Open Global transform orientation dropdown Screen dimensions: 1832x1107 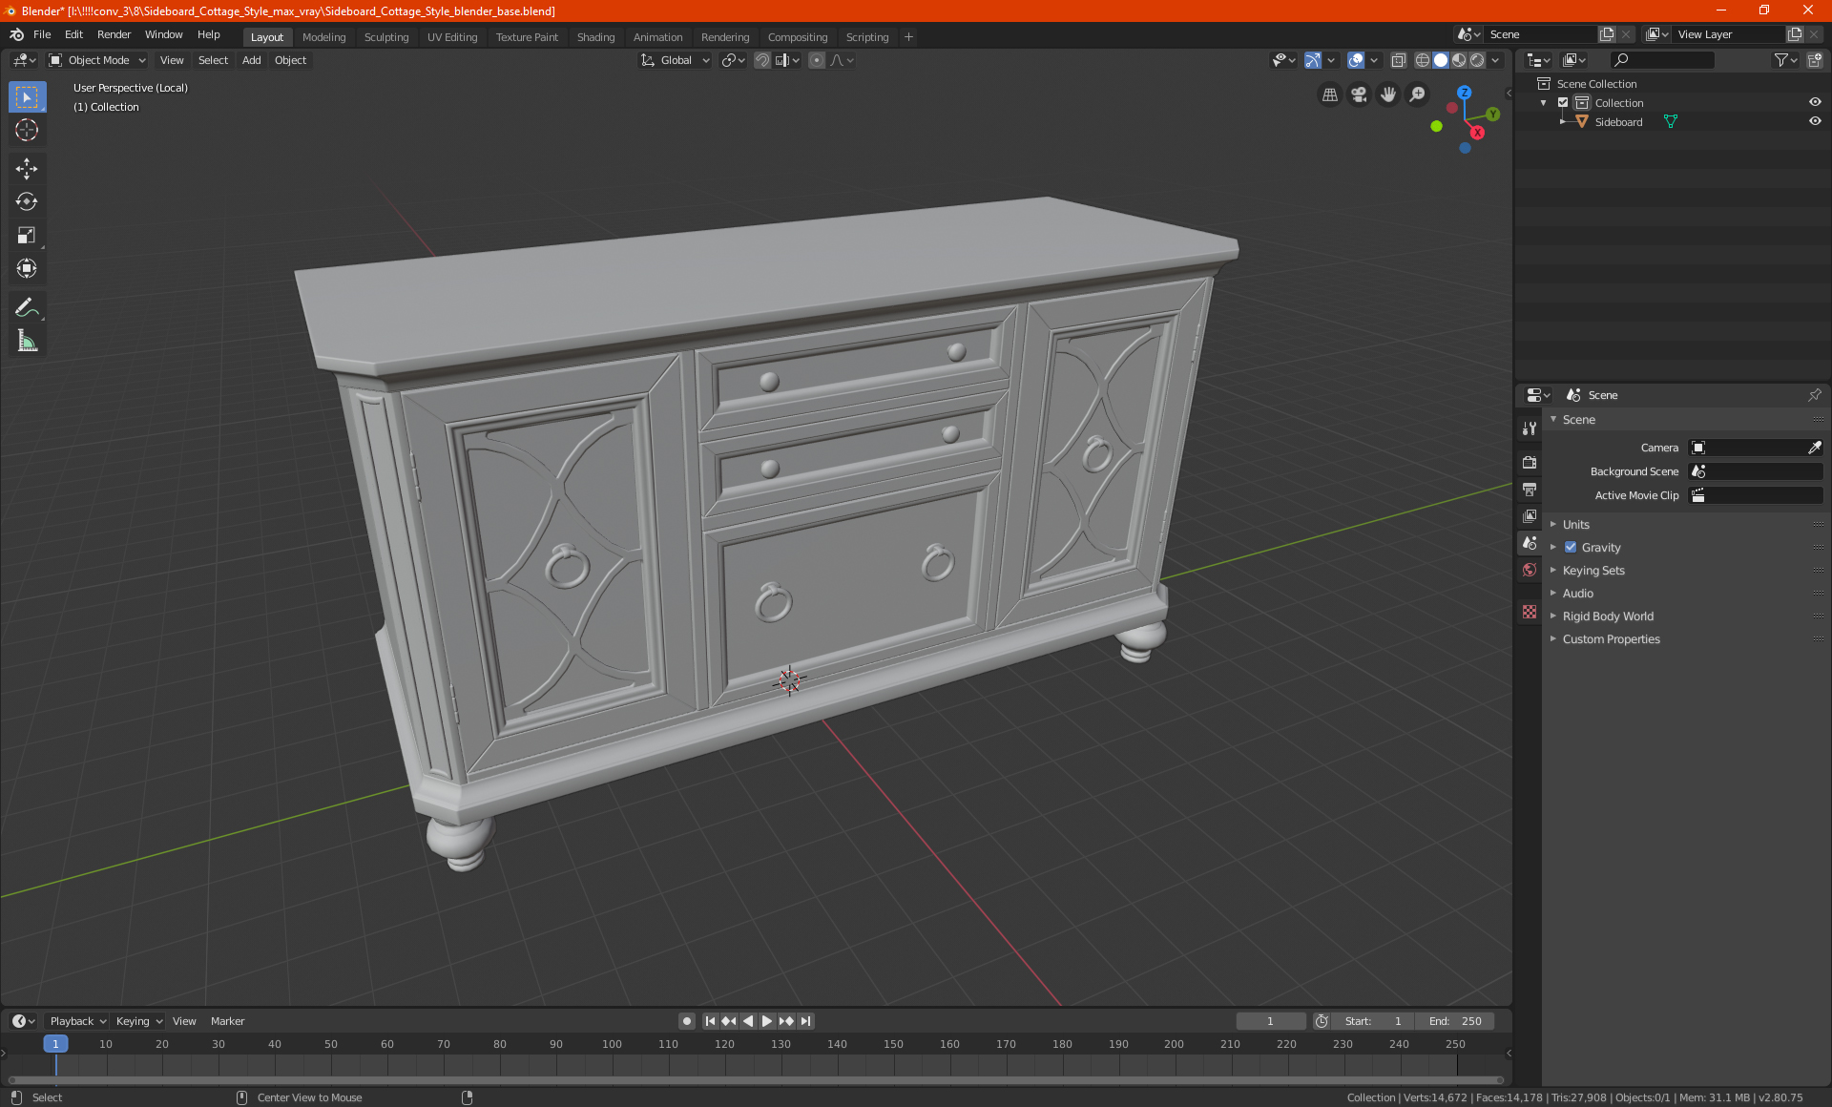click(676, 60)
